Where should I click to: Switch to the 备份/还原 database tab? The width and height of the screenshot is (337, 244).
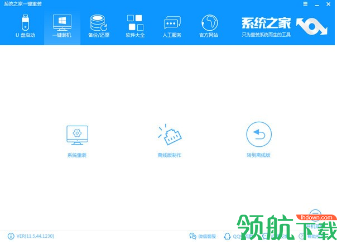[99, 26]
